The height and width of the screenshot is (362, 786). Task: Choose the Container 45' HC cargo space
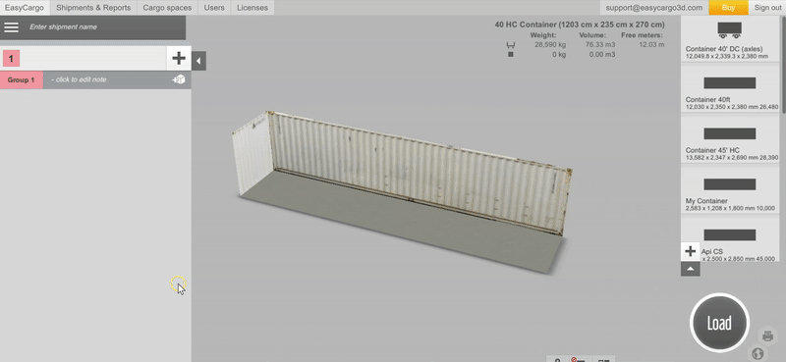(x=730, y=139)
